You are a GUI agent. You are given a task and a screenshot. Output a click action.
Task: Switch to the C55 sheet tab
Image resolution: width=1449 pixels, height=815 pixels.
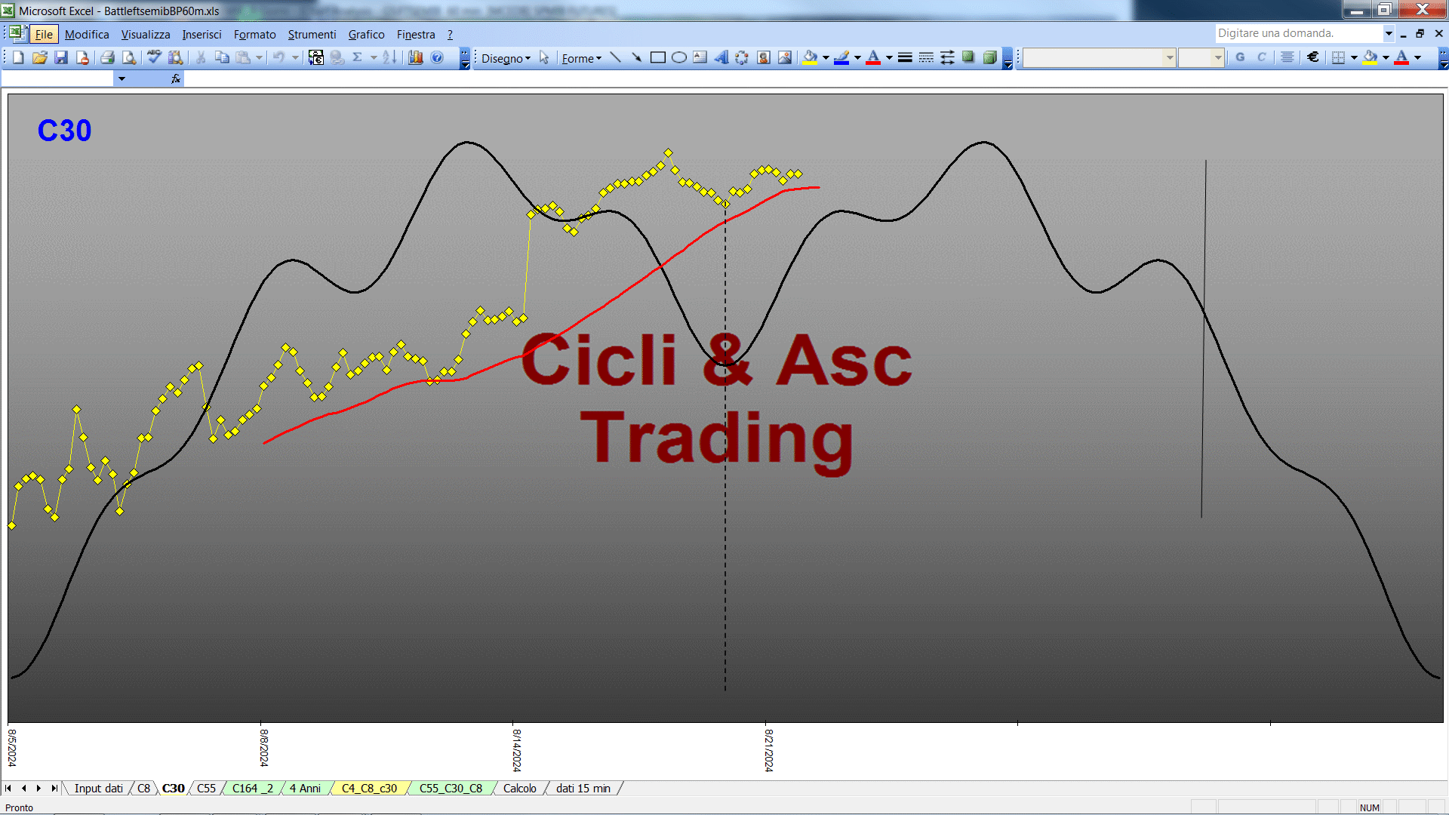[x=206, y=788]
